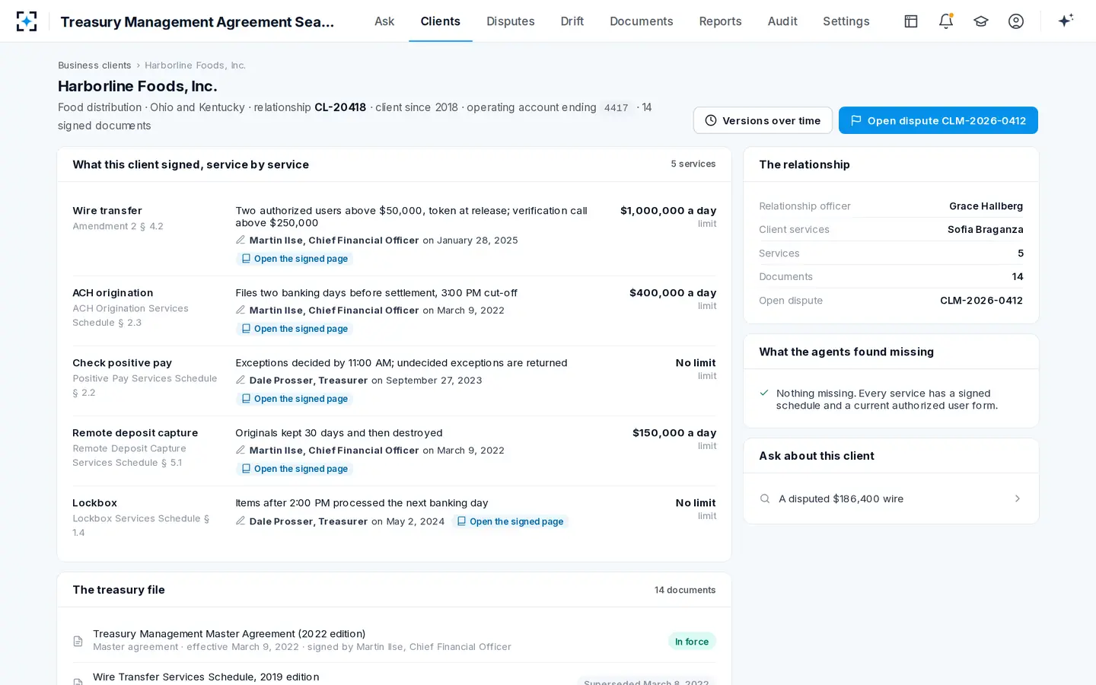Click the Ask about this client search field
Screen dimensions: 1096x685
tap(891, 499)
